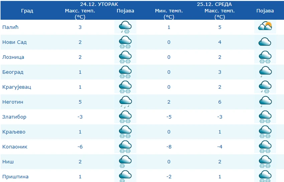Open the Нови Сад city name

(14, 42)
